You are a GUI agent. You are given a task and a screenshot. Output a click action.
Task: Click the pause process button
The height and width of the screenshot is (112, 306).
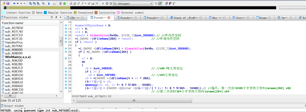(x=107, y=3)
